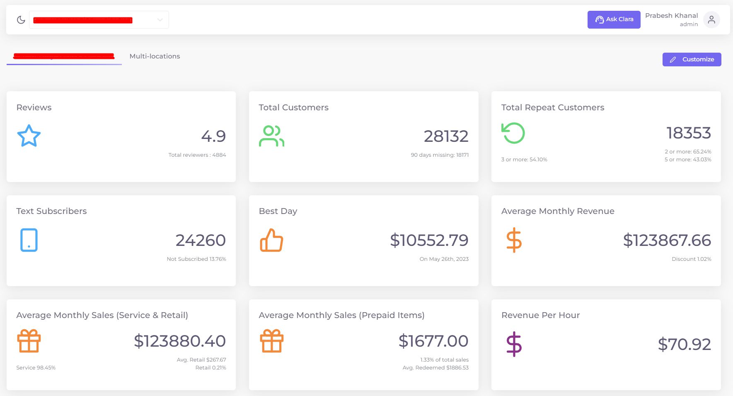Expand the dropdown chevron at top left

tap(159, 19)
